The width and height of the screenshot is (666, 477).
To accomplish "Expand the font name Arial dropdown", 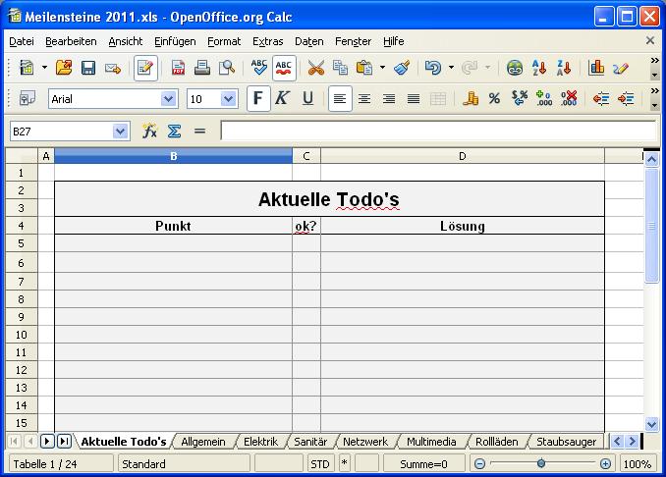I will pos(168,99).
